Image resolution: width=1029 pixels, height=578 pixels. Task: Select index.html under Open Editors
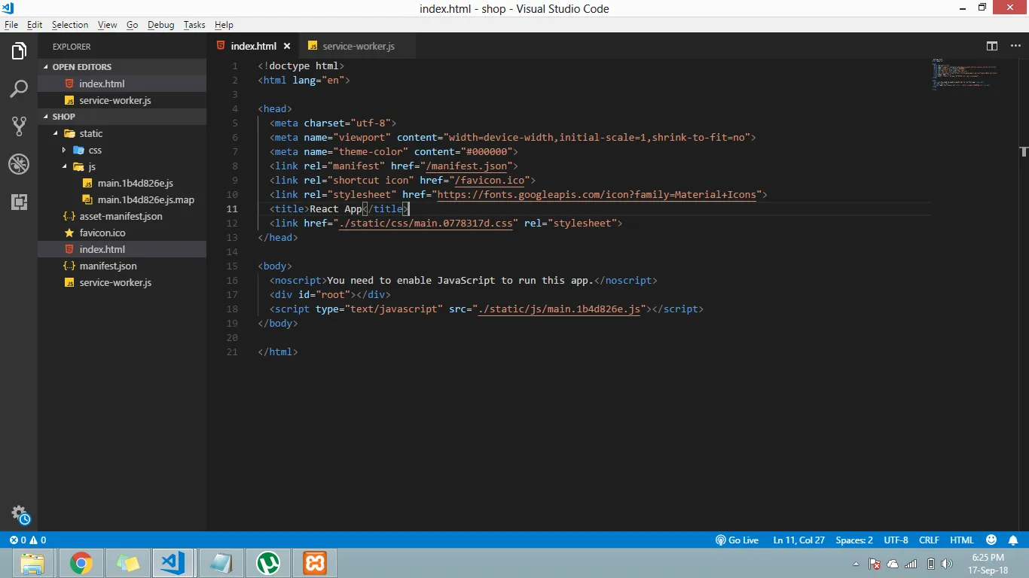coord(122,84)
